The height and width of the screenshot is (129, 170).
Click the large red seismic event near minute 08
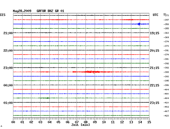[x=93, y=72]
